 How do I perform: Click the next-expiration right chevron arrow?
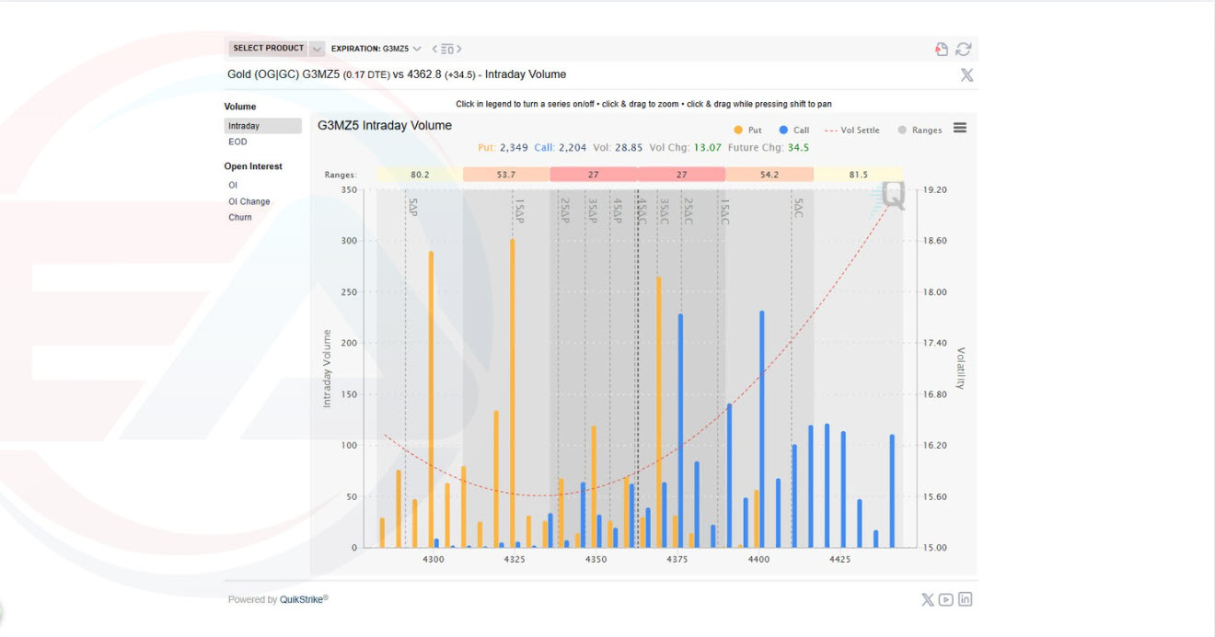point(458,49)
